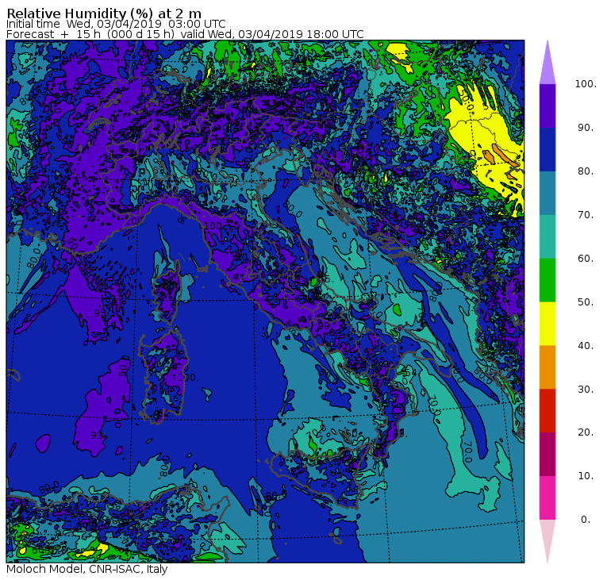
Task: Click the Sardinia island on the map
Action: [163, 376]
